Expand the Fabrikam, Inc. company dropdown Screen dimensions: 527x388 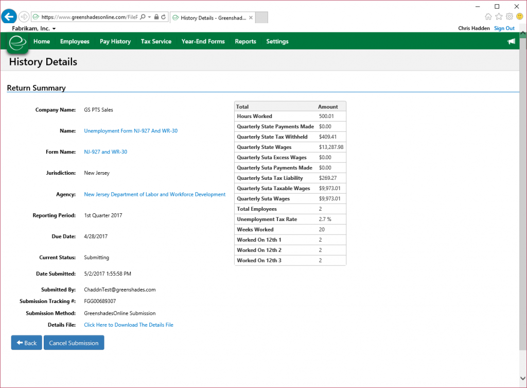coord(33,29)
